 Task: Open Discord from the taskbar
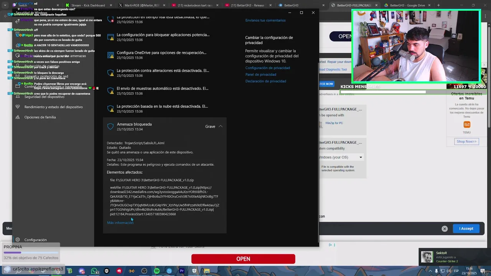click(x=82, y=271)
